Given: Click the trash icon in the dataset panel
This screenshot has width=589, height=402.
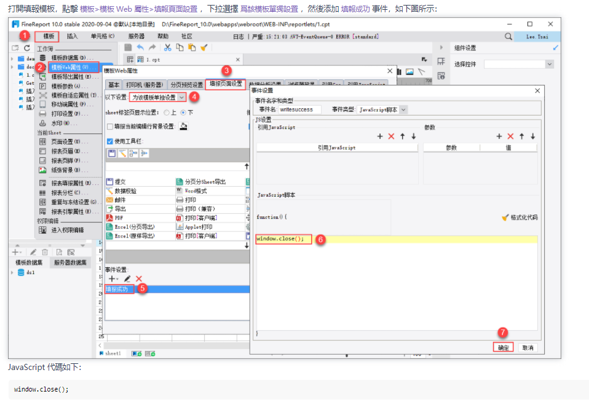Looking at the screenshot, I should click(45, 252).
